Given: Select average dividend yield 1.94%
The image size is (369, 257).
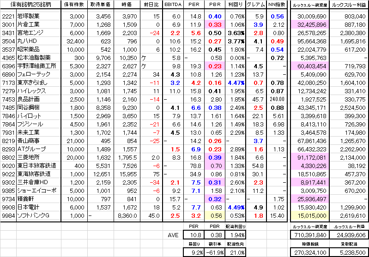Looking at the screenshot, I should pyautogui.click(x=236, y=235).
